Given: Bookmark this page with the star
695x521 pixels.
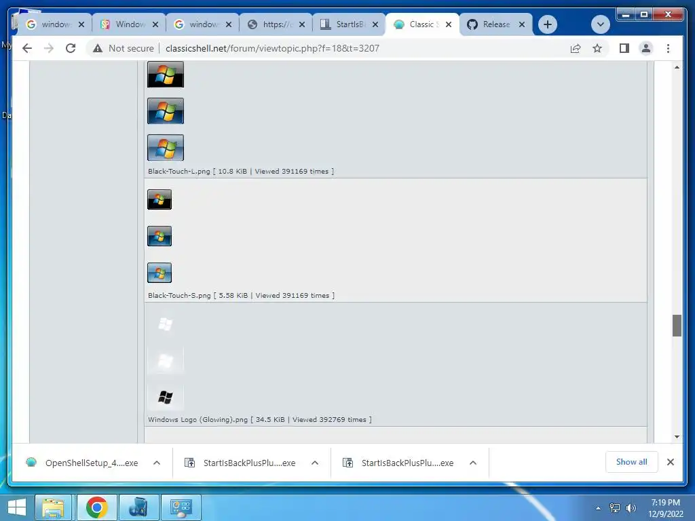Looking at the screenshot, I should coord(597,48).
